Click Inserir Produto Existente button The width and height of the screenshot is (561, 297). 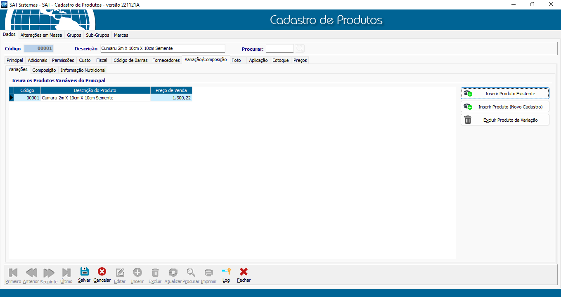click(505, 94)
